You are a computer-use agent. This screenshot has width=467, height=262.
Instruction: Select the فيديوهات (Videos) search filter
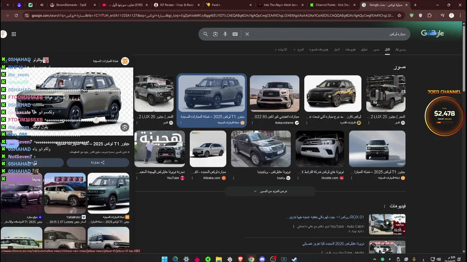tap(350, 49)
